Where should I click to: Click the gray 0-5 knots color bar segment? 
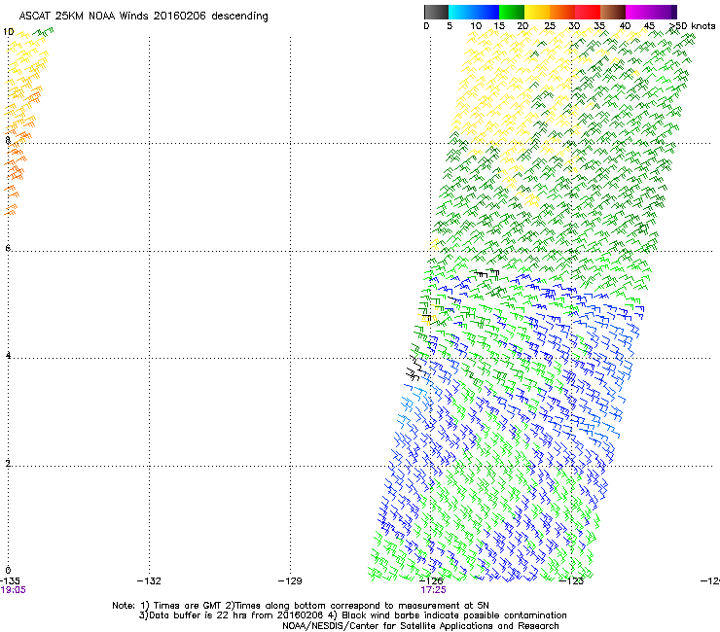[436, 12]
